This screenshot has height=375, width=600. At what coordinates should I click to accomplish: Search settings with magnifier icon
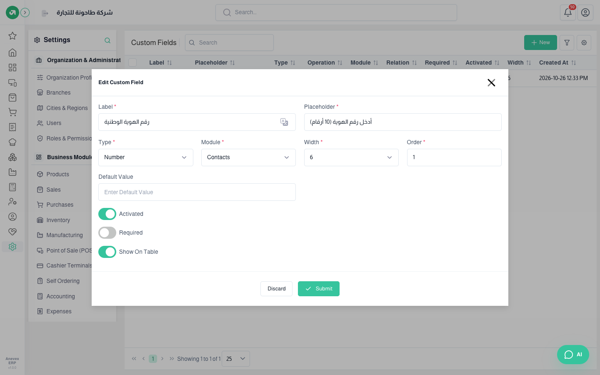tap(107, 40)
